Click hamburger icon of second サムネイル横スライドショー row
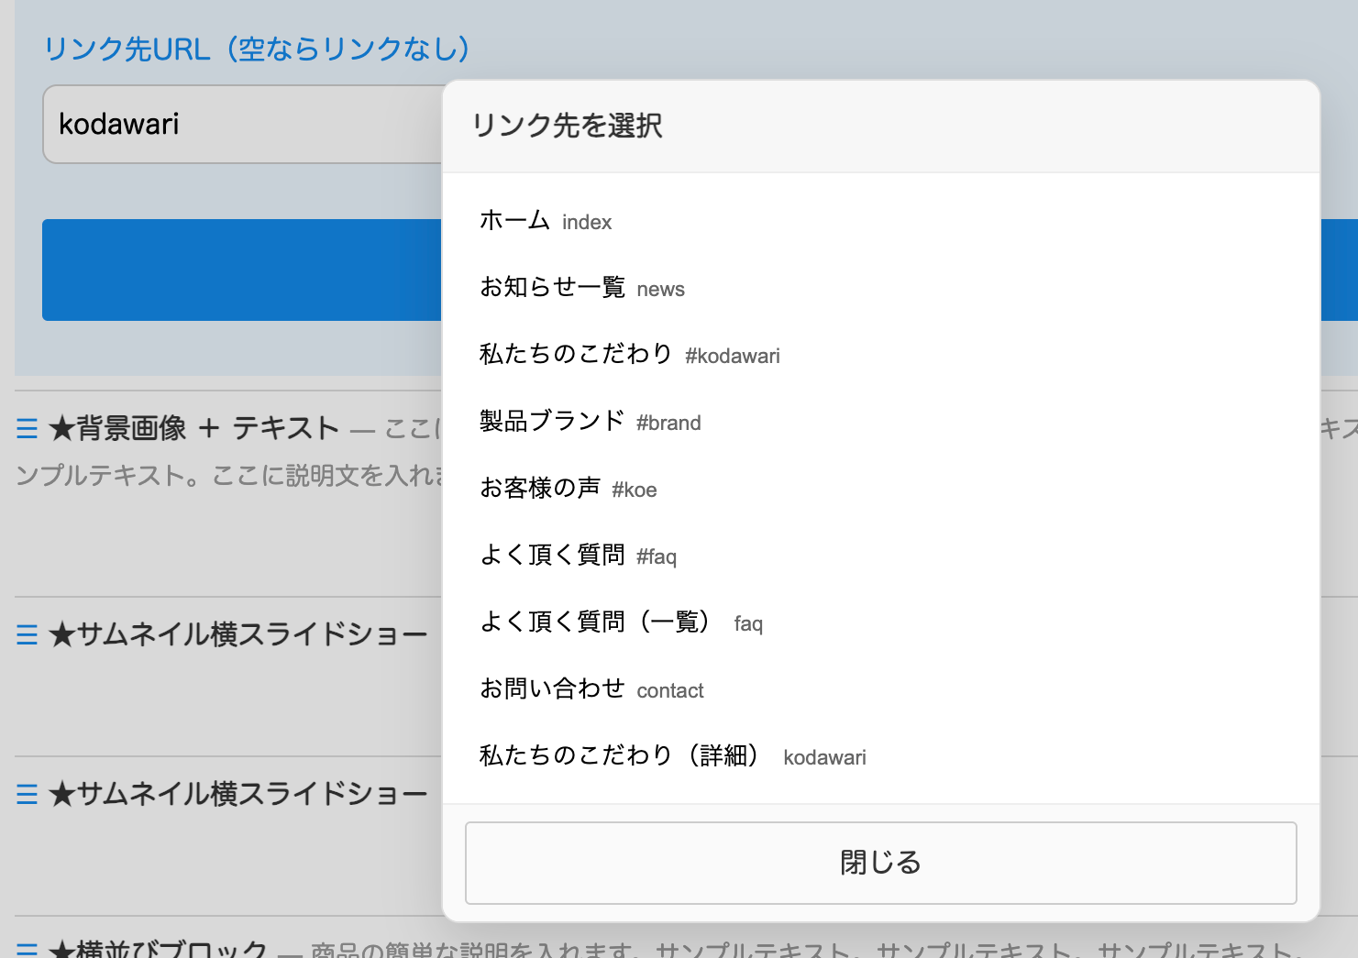Viewport: 1358px width, 958px height. coord(27,794)
